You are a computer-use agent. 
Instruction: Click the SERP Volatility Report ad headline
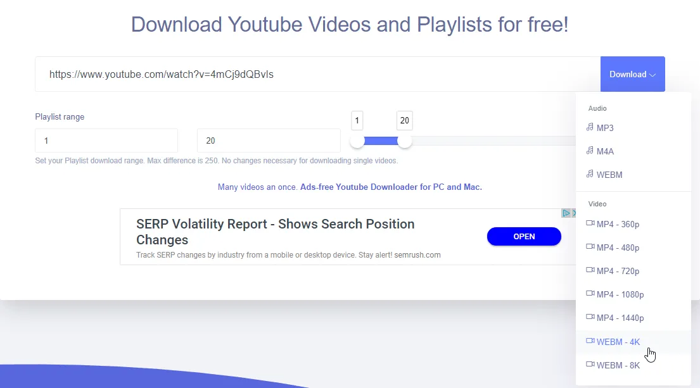pyautogui.click(x=276, y=232)
